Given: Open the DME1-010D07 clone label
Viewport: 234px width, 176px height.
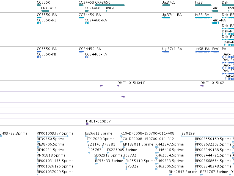Looking at the screenshot, I should (x=98, y=121).
